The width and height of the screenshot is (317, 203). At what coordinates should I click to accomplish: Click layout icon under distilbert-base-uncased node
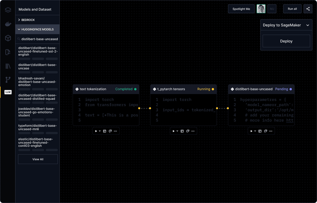pos(260,131)
